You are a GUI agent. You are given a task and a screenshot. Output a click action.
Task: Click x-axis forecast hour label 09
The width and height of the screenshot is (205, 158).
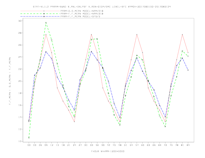(x=46, y=145)
